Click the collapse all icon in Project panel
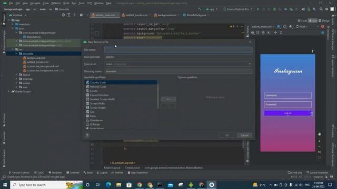337x189 pixels. pyautogui.click(x=74, y=15)
